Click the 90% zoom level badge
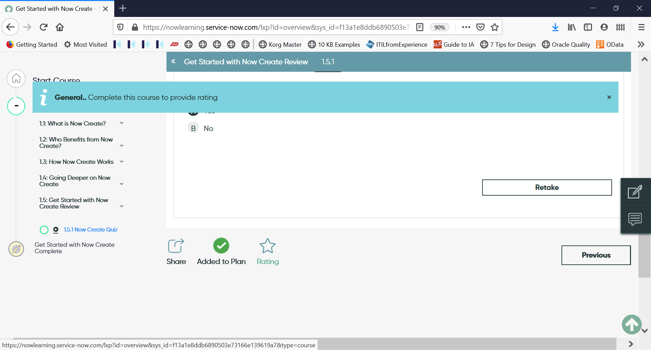651x350 pixels. [439, 27]
